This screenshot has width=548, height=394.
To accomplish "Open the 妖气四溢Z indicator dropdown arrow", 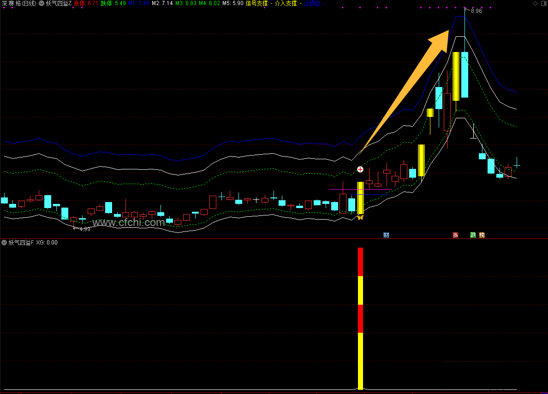I will point(42,4).
